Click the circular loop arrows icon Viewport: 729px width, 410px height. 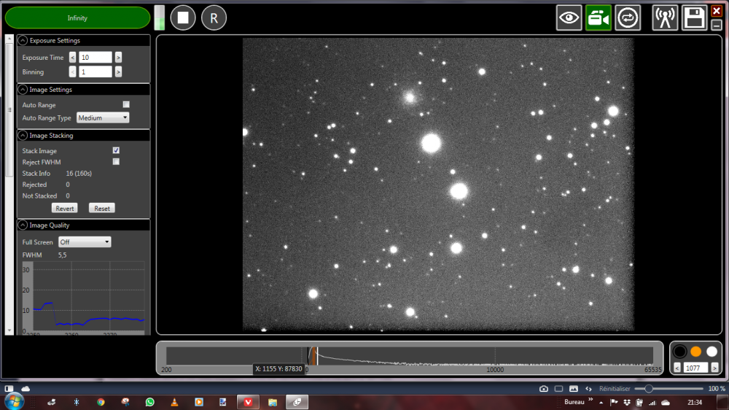tap(628, 18)
